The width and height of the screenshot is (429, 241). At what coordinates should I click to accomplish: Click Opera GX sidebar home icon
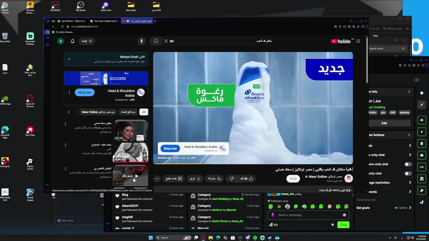tap(48, 32)
